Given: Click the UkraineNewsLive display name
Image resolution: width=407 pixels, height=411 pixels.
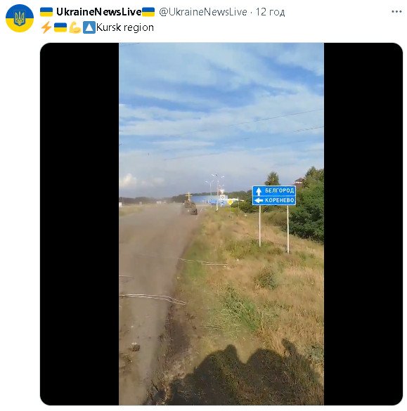Looking at the screenshot, I should [x=98, y=12].
